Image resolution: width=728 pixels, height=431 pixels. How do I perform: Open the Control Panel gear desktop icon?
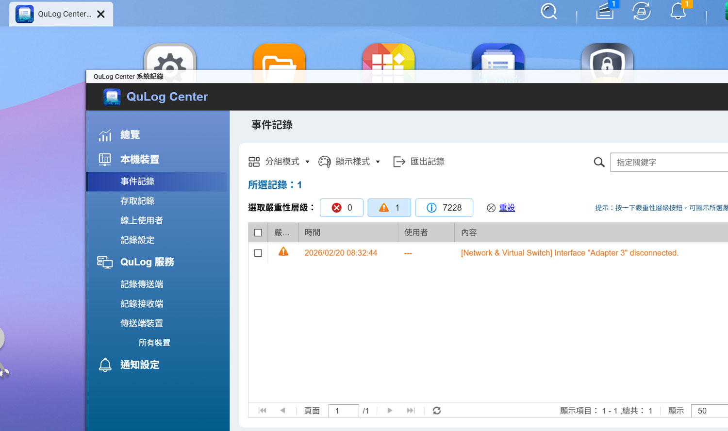170,63
